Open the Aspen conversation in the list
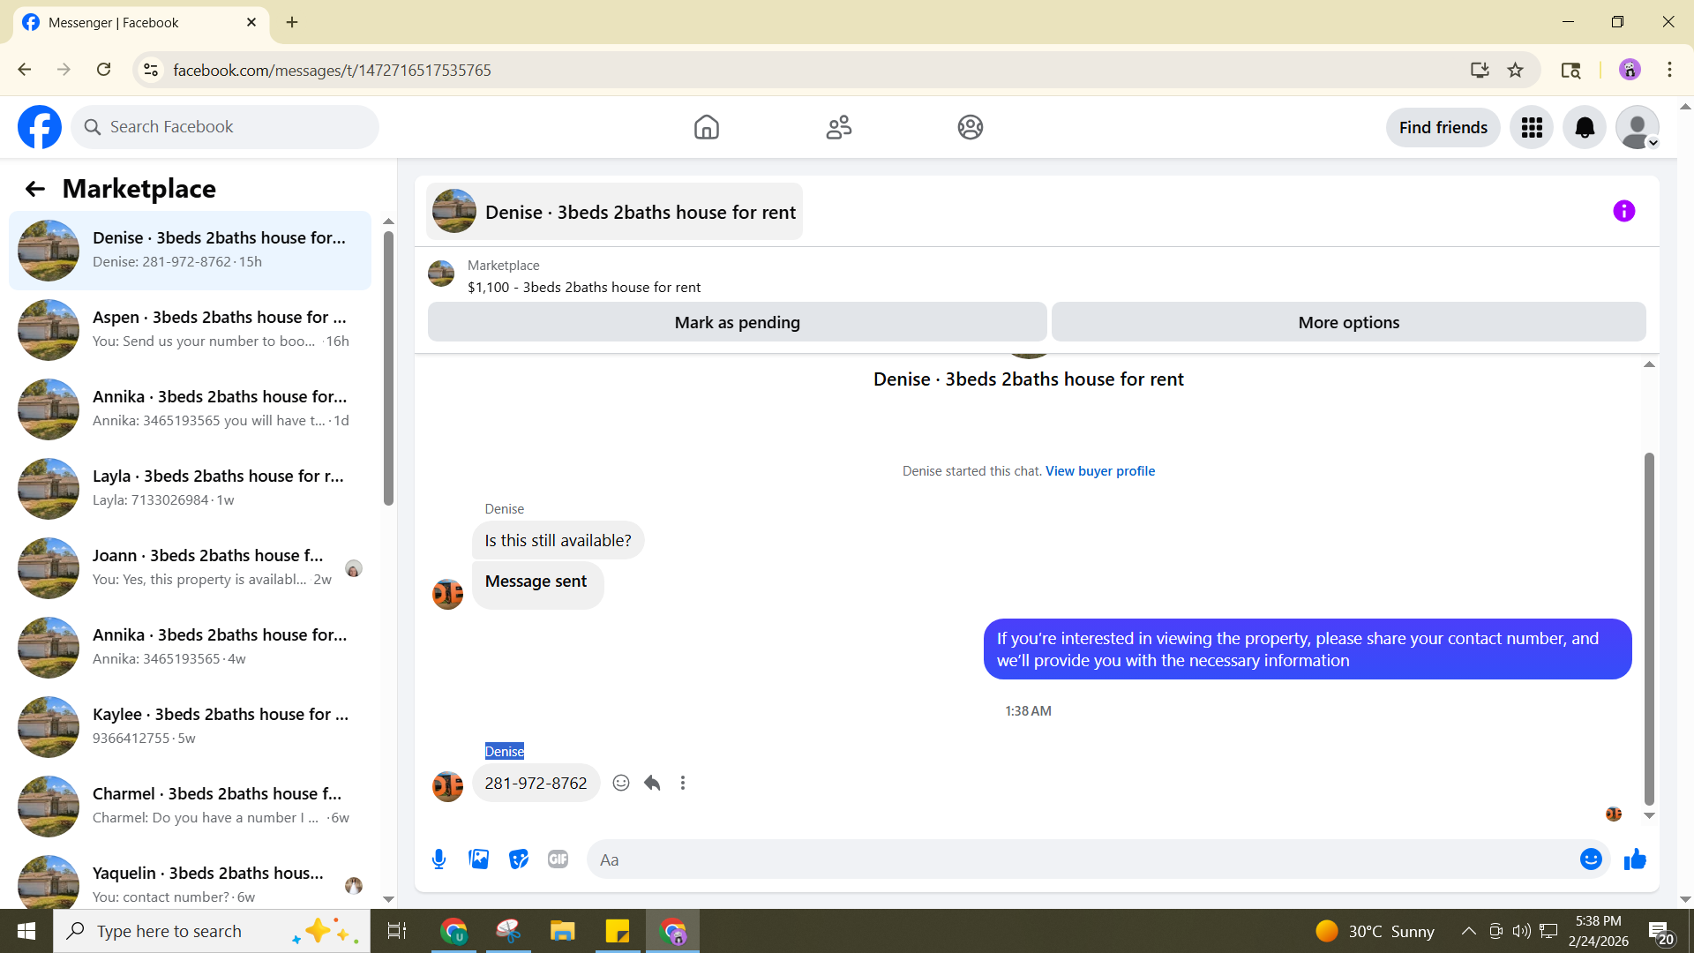 pos(190,329)
